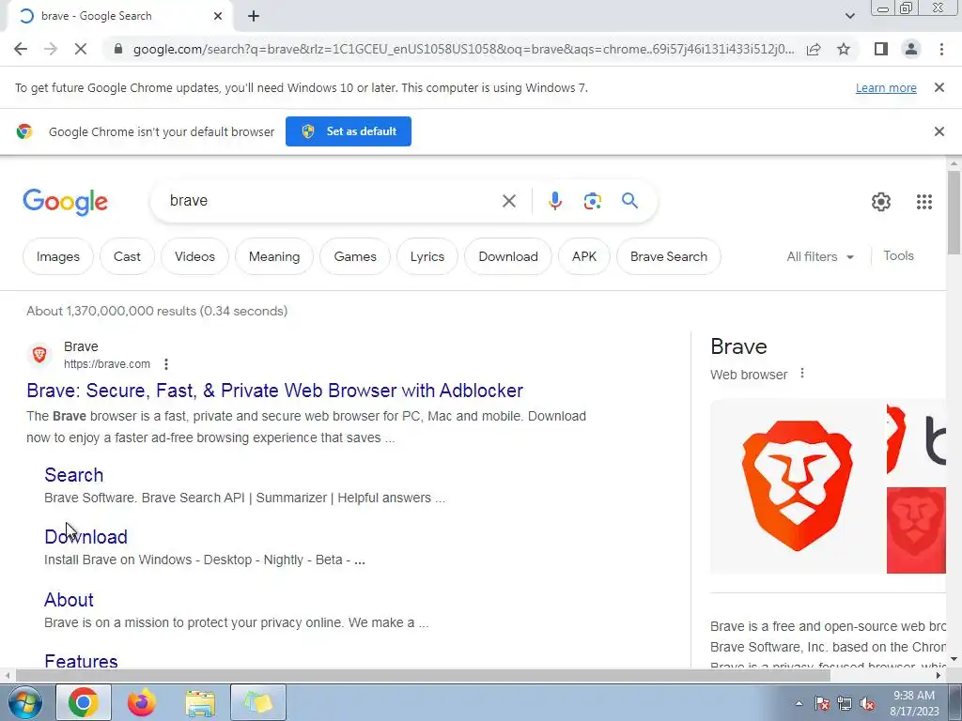This screenshot has height=721, width=962.
Task: Open the Features sitelink
Action: tap(81, 661)
